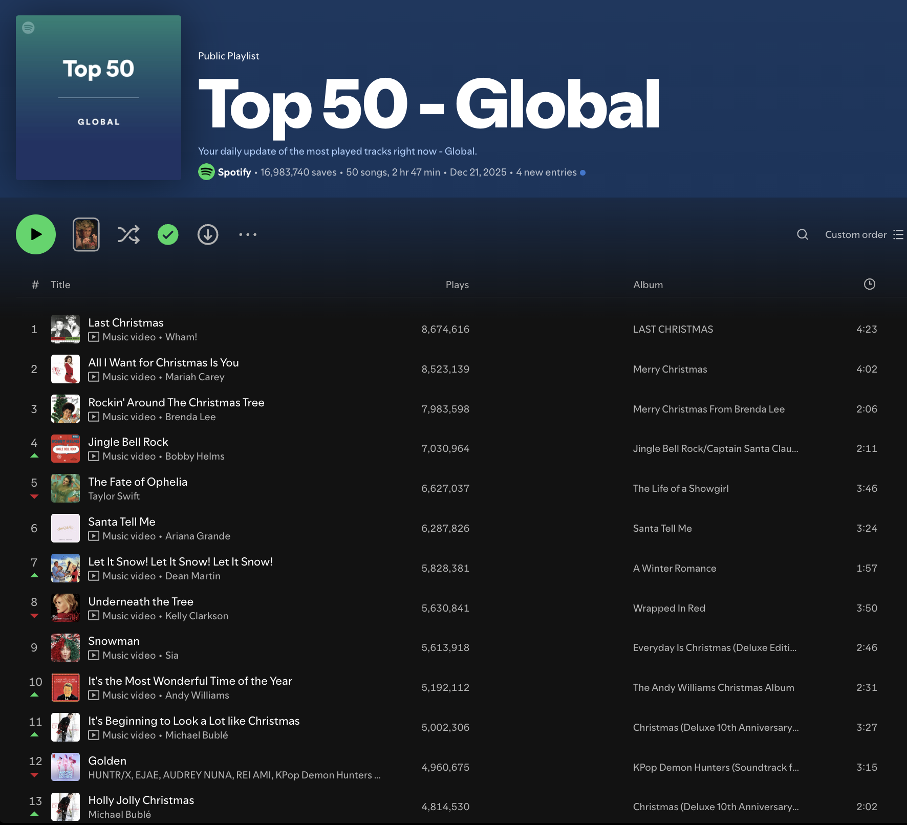Open A Winter Romance album
This screenshot has width=907, height=825.
point(675,568)
